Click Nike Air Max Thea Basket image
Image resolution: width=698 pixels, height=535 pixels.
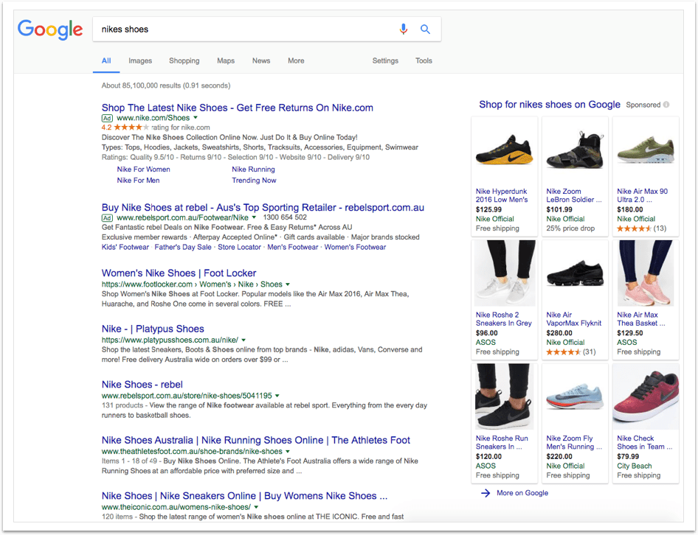pyautogui.click(x=646, y=273)
